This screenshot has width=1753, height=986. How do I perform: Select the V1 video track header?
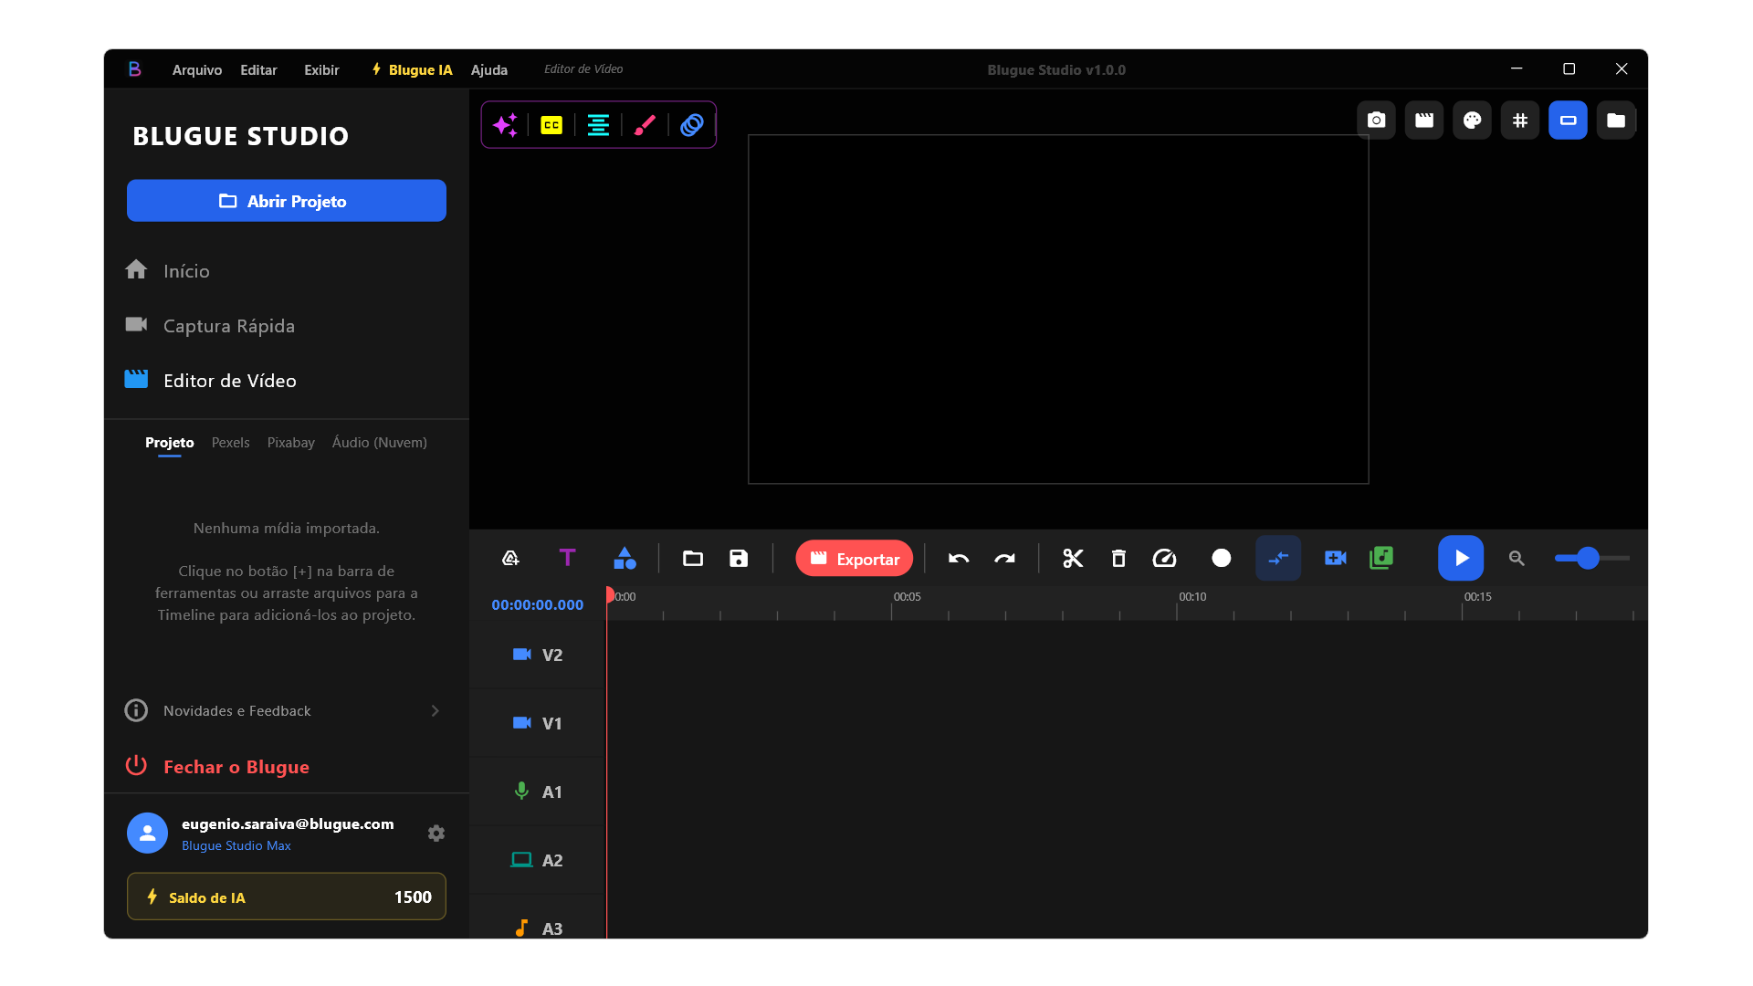(537, 723)
